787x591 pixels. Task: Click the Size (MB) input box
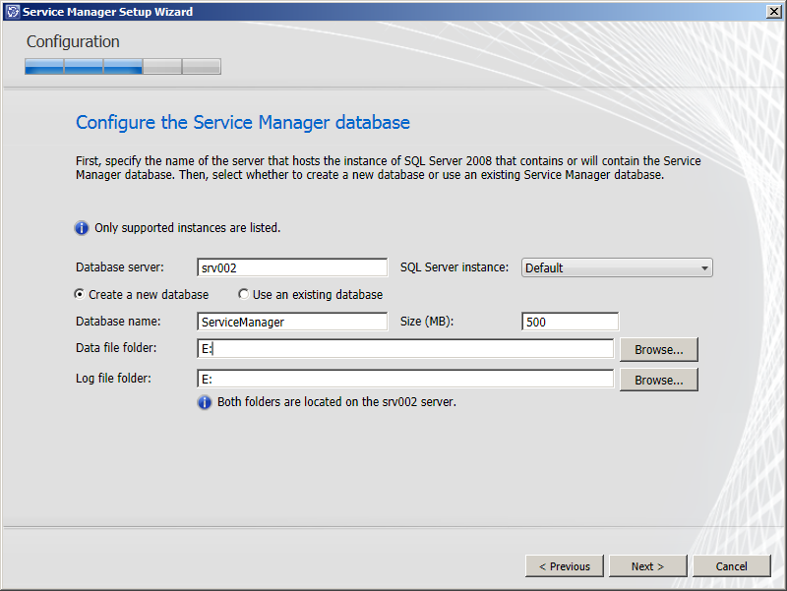(x=571, y=322)
